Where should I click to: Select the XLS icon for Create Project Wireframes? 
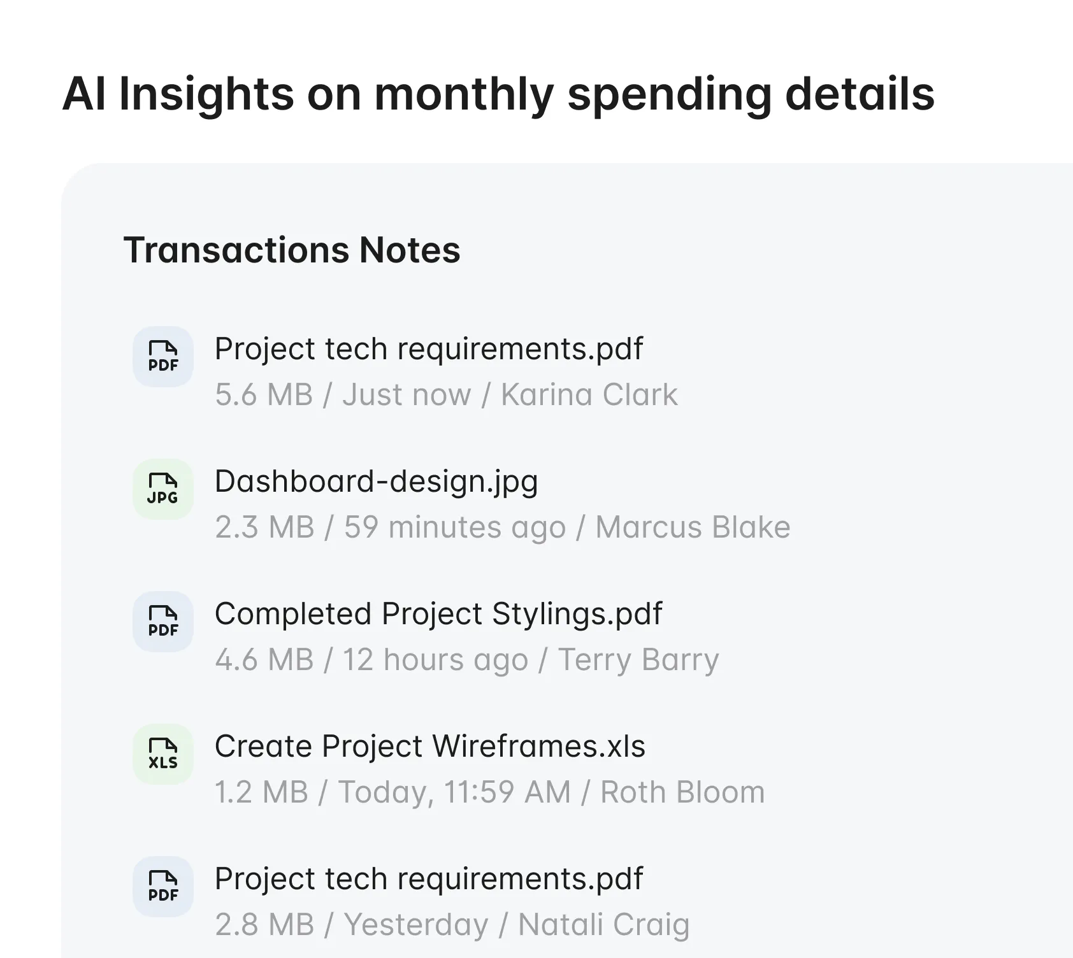pyautogui.click(x=162, y=754)
